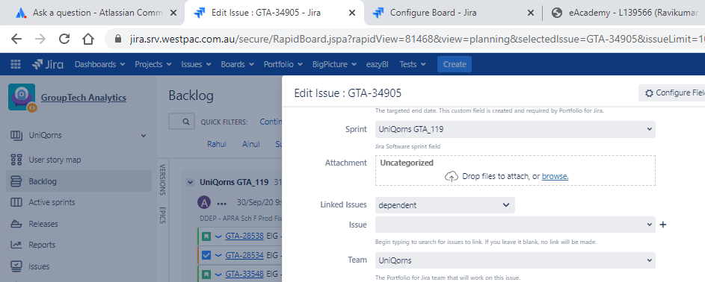The image size is (705, 282).
Task: Close the Configure Board tab
Action: click(531, 13)
